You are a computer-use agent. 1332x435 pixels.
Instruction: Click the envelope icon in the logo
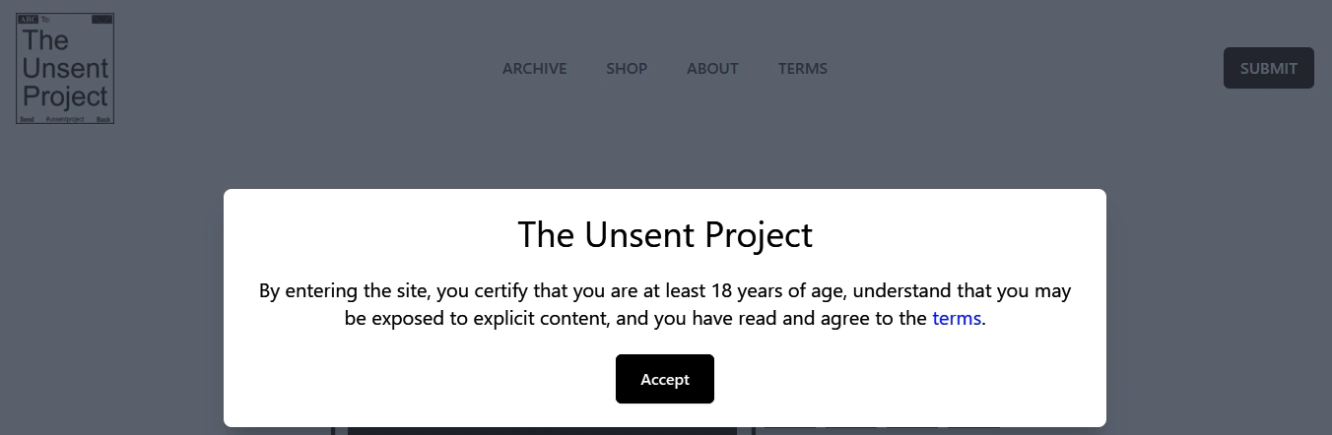102,19
